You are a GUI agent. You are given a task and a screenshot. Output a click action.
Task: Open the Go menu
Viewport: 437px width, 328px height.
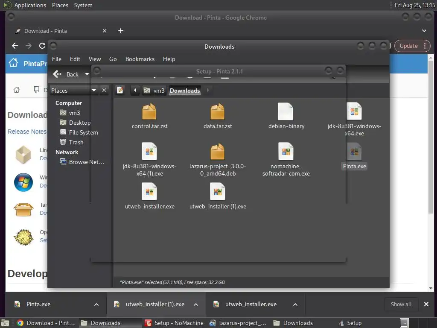tap(113, 59)
